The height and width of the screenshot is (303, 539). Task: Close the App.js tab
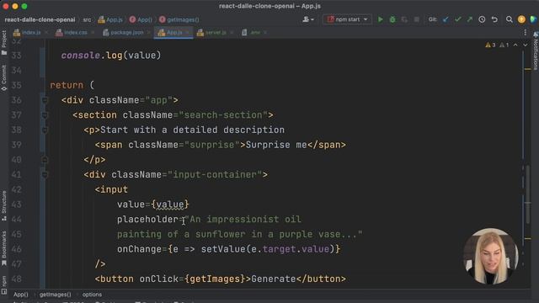[187, 33]
